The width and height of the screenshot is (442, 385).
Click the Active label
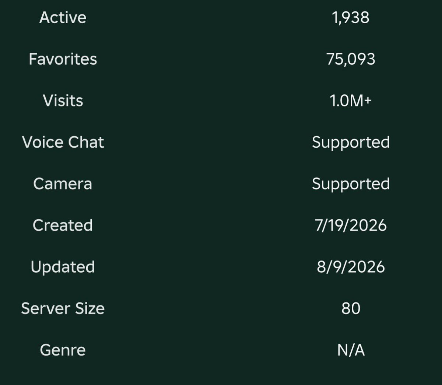[x=63, y=18]
